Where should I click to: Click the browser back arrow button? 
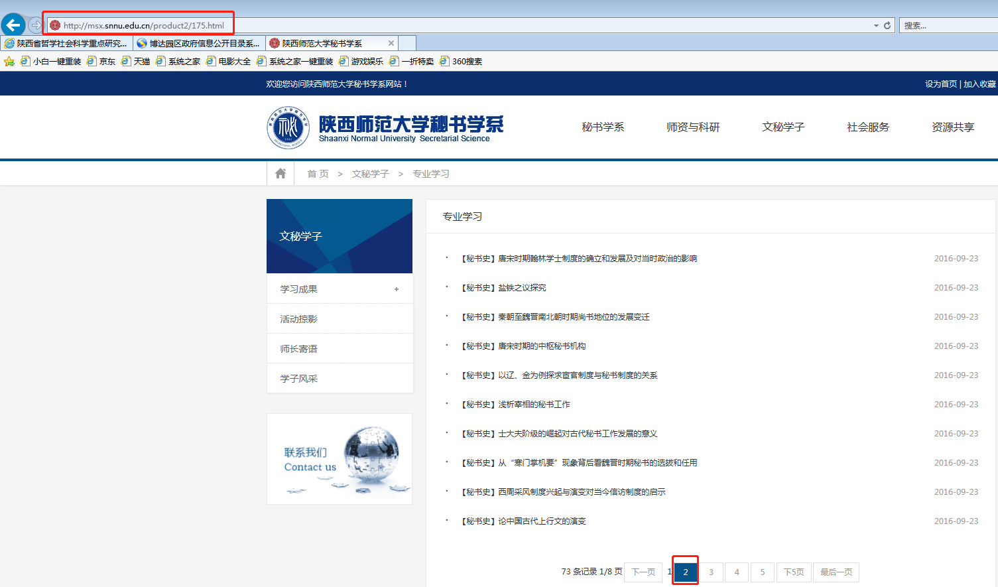click(x=13, y=25)
